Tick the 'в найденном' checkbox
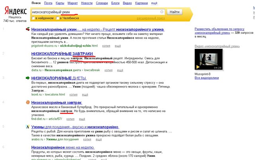Image resolution: width=255 pixels, height=160 pixels. [33, 18]
